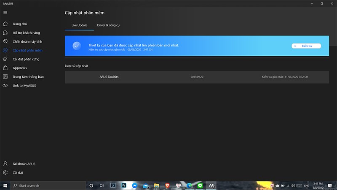The image size is (337, 190).
Task: Open the volume control in tray
Action: (x=293, y=185)
